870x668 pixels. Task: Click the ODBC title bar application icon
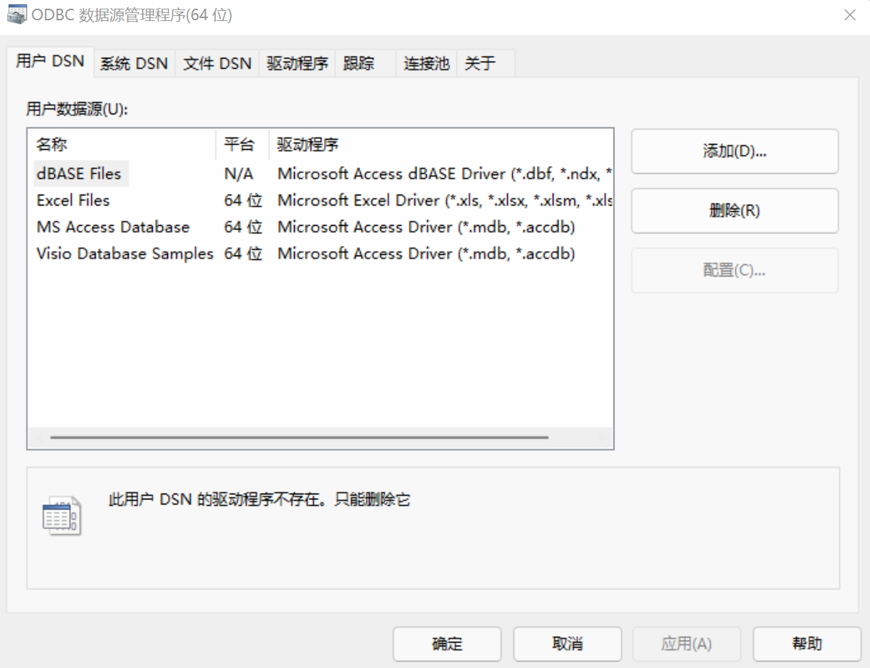coord(12,14)
